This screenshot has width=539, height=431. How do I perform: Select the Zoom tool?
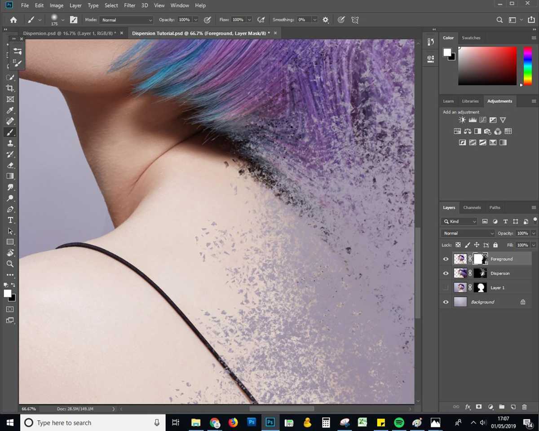coord(10,264)
